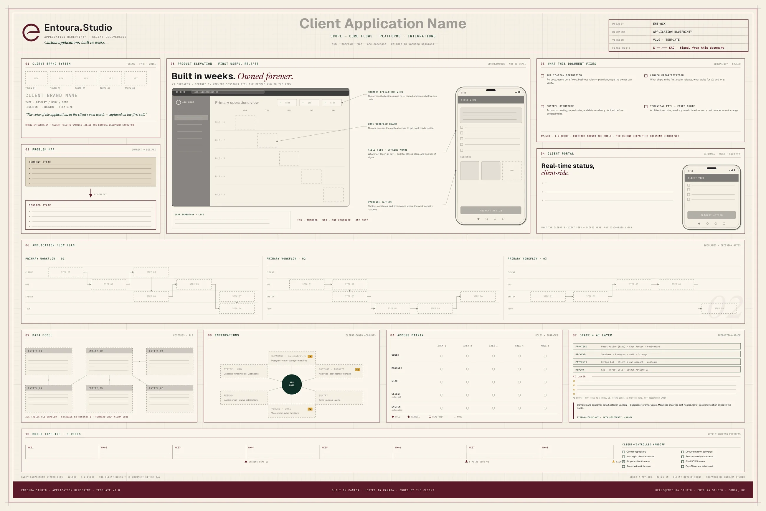Click the APP NAME circle icon in sidebar

(179, 102)
